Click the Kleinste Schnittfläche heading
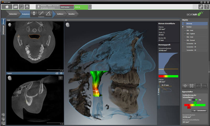 tap(167, 24)
